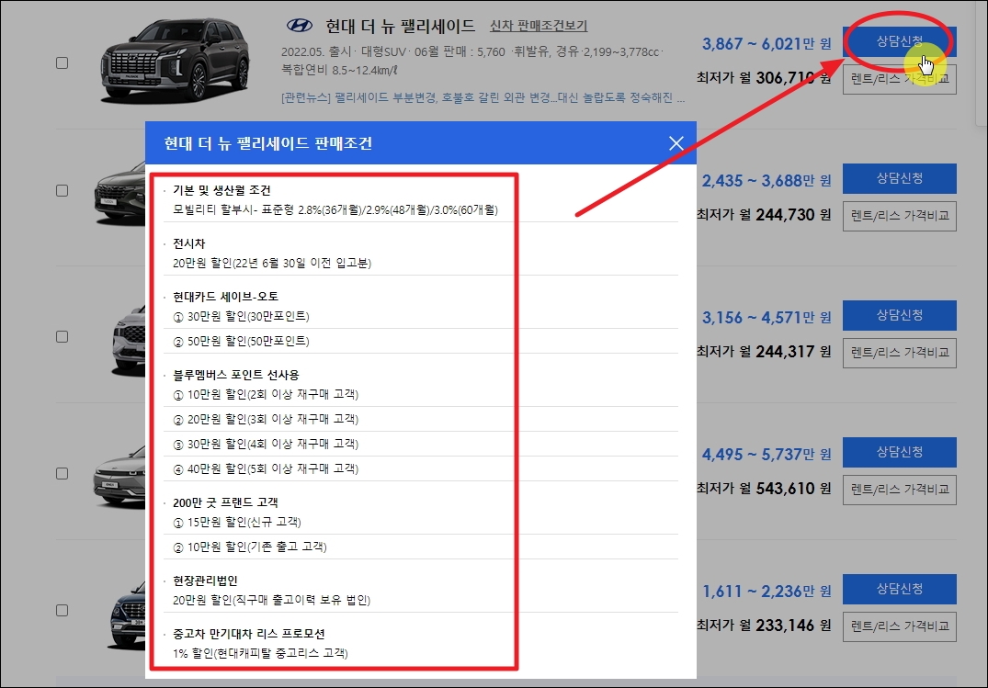Image resolution: width=988 pixels, height=688 pixels.
Task: Select the text 최저가 월 244,730 원
Action: [764, 215]
